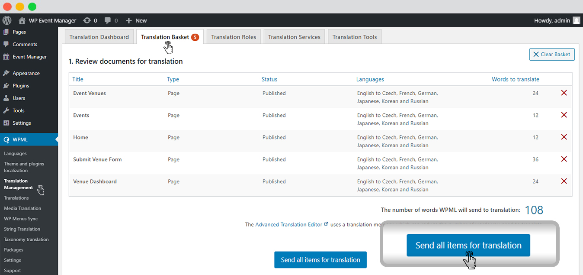Select the WPML sidebar menu
Screen dimensions: 583x275
29,139
